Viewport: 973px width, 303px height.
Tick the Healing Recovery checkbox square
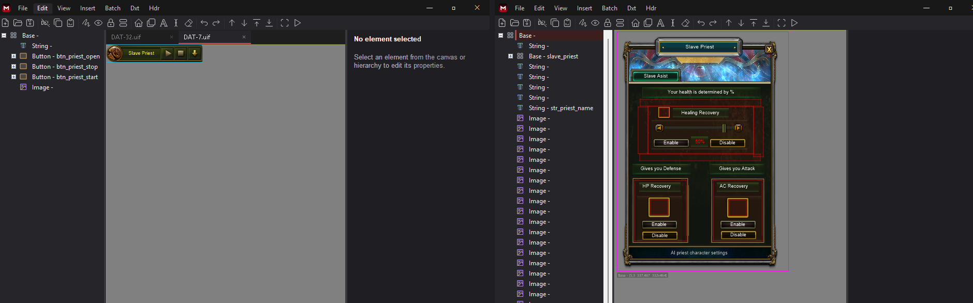(x=664, y=112)
